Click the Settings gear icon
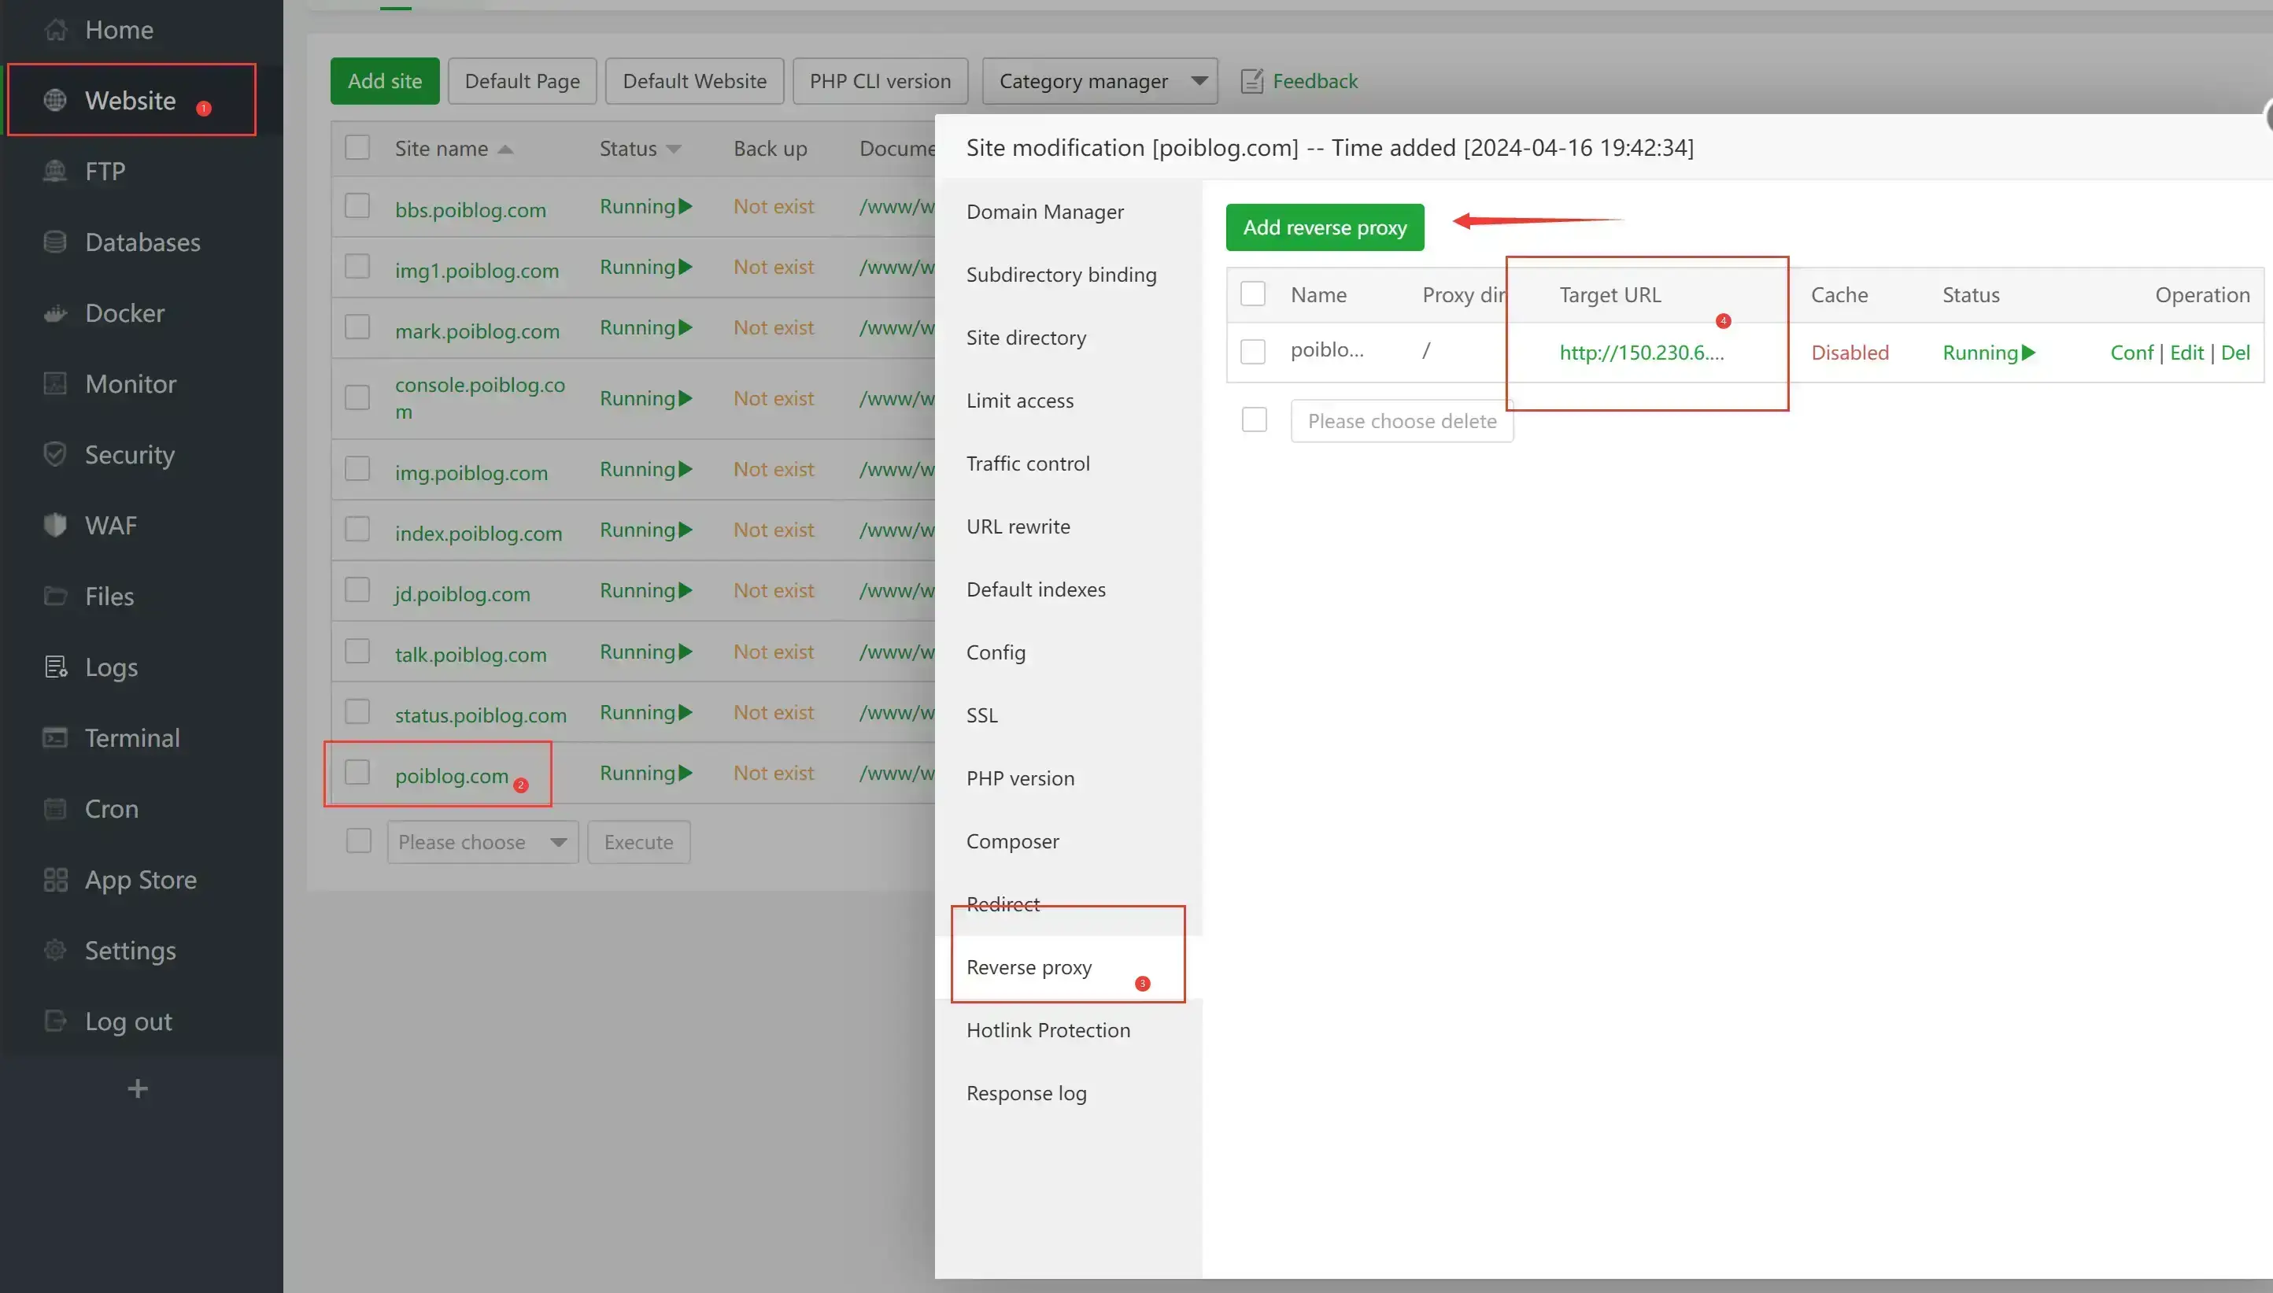Viewport: 2273px width, 1293px height. (55, 950)
